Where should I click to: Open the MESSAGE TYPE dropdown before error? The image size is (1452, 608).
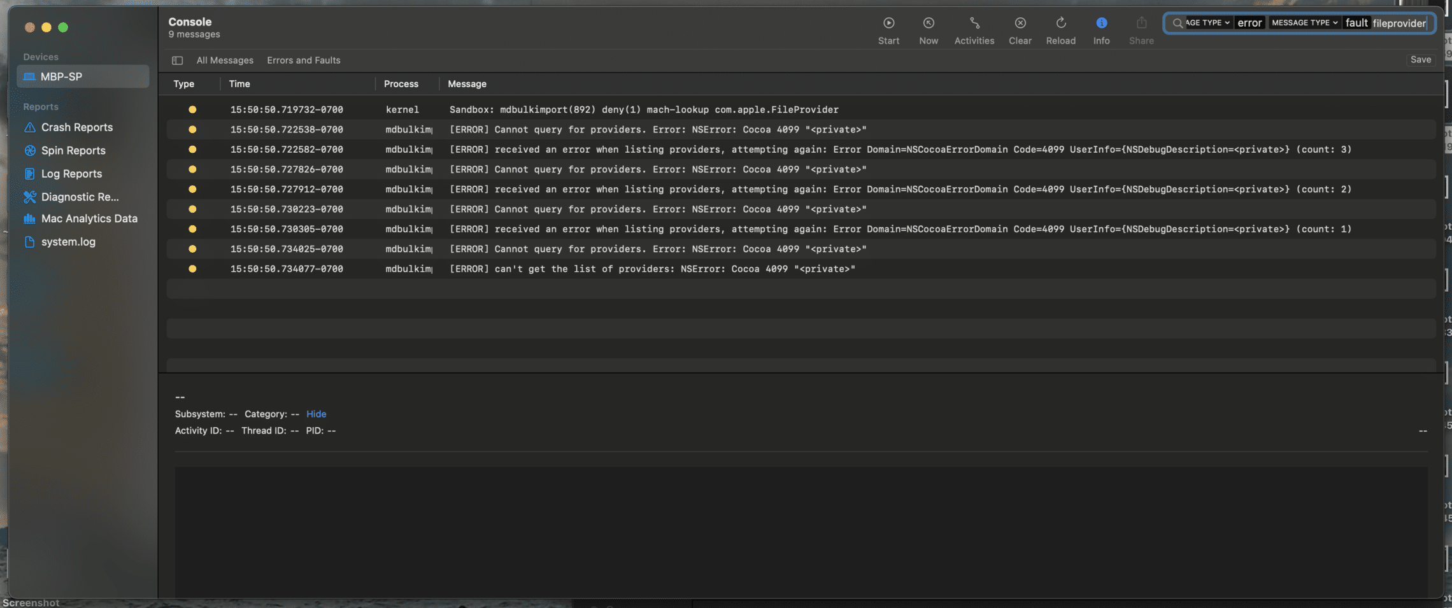pyautogui.click(x=1207, y=23)
